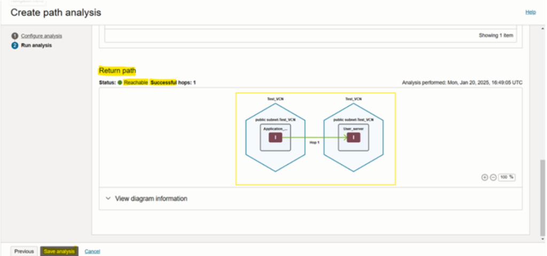Click the chevron beside View diagram information
Viewport: 547px width, 256px height.
[x=108, y=198]
